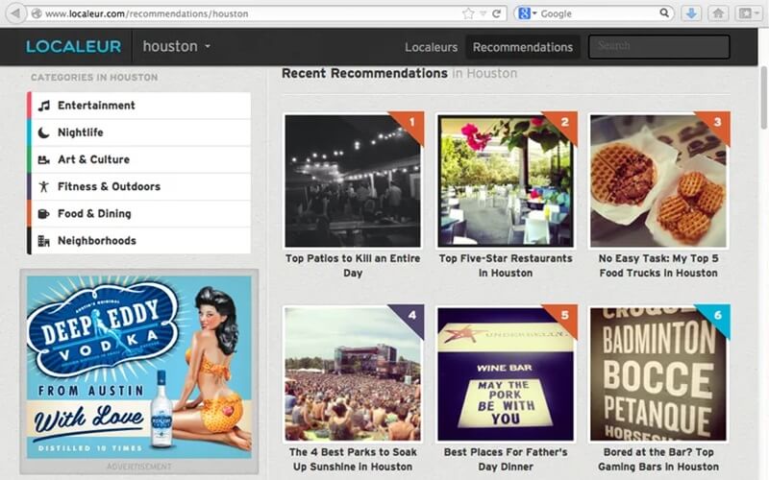Open the food trucks waffle thumbnail
The image size is (769, 480).
(x=658, y=180)
